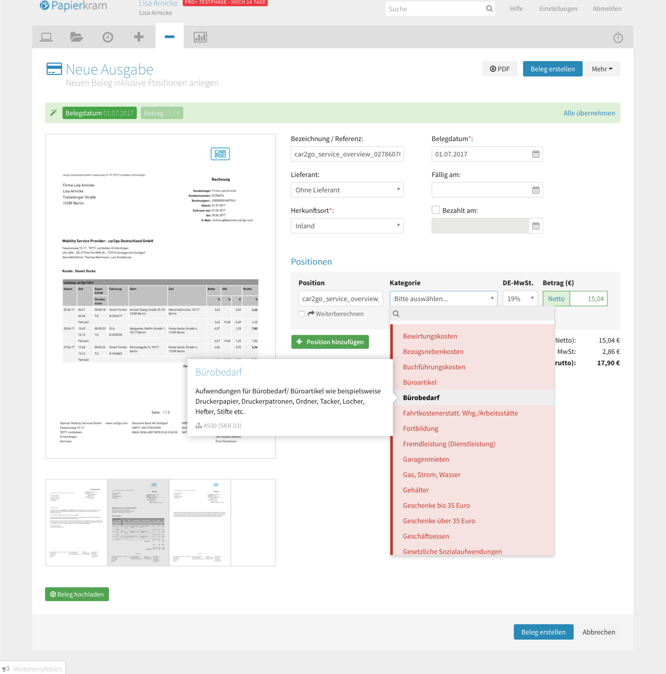Click top Beleg erstellen button
The height and width of the screenshot is (674, 666).
(552, 69)
